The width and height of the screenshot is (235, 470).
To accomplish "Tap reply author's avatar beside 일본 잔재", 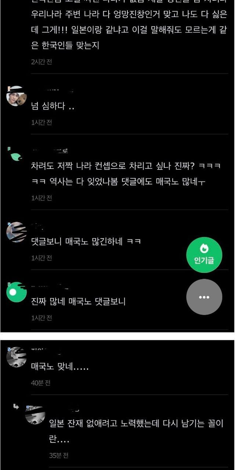I will pos(35,415).
